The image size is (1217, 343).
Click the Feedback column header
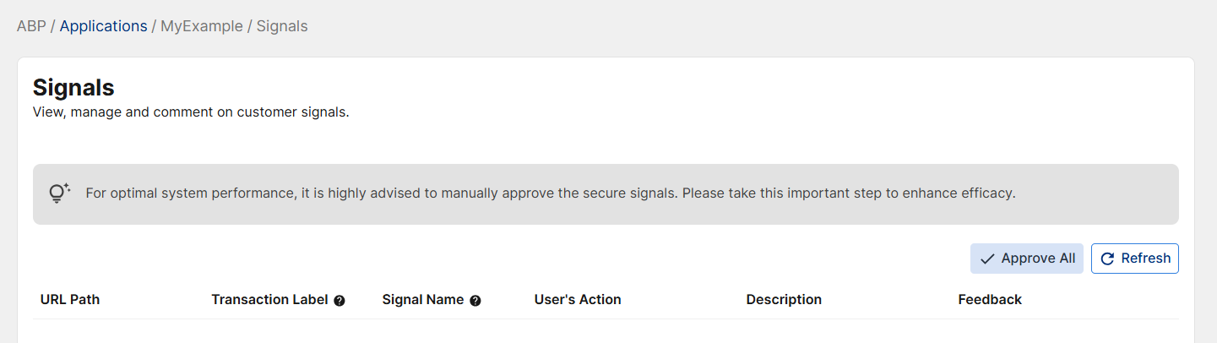coord(990,300)
